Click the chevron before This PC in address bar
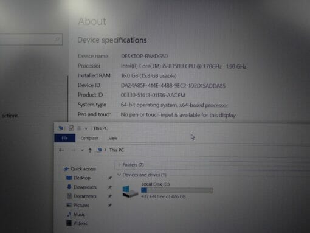The image size is (310, 233). click(105, 150)
